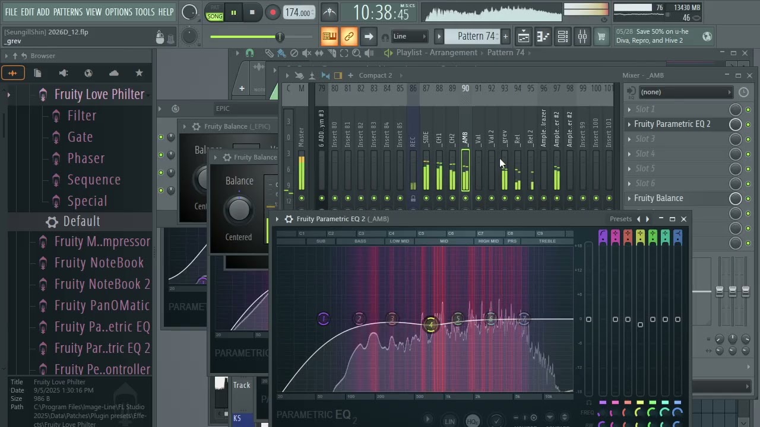The width and height of the screenshot is (760, 427).
Task: Open the FILE menu
Action: (11, 12)
